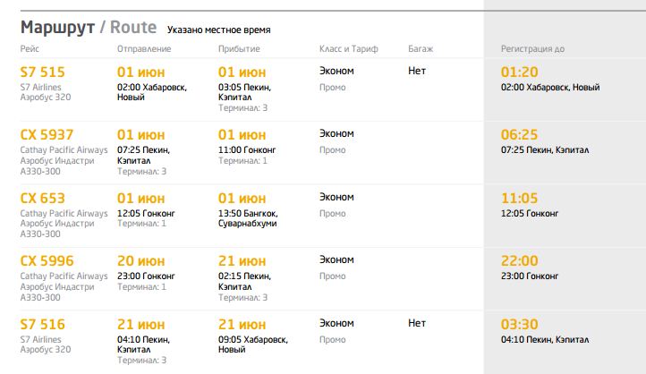Click the Класс и Тариф column header

coord(351,48)
